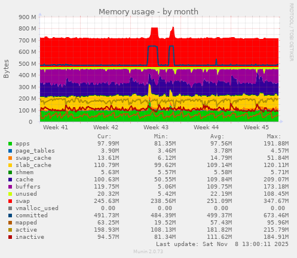
Task: Click the yellow slab_cache legend swatch
Action: tap(10, 165)
